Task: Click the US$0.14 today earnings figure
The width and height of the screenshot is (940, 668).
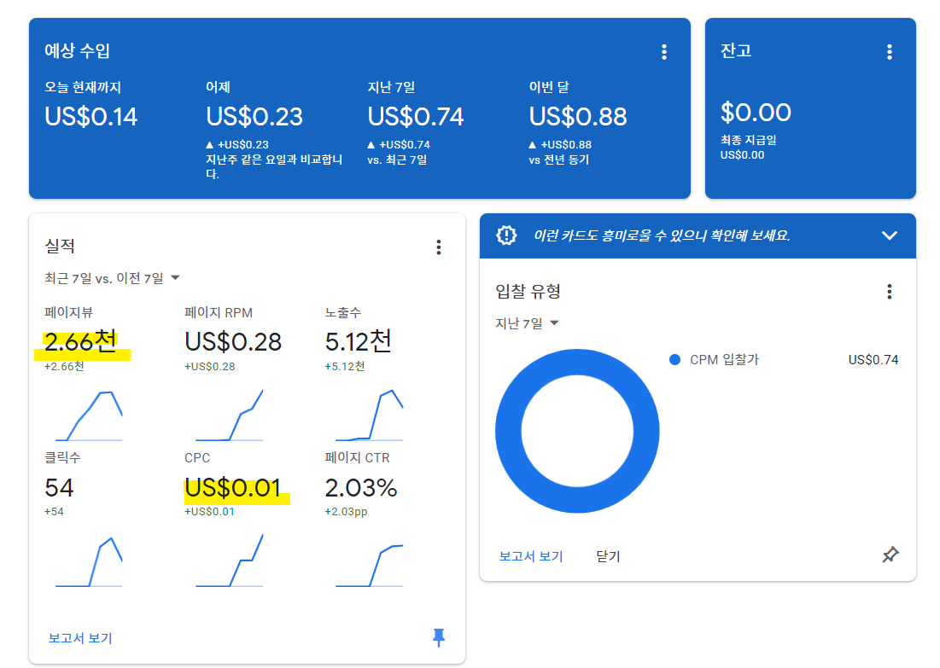Action: pos(90,116)
